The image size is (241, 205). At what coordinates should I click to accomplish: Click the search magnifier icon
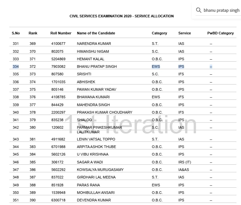coord(198,10)
